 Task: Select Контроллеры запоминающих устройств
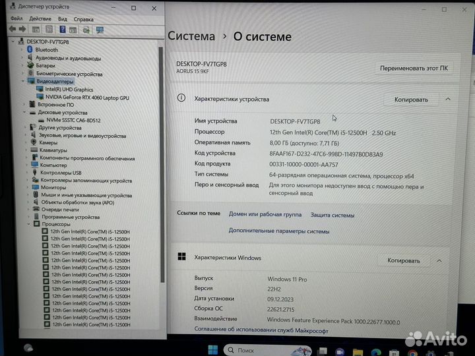(86, 181)
